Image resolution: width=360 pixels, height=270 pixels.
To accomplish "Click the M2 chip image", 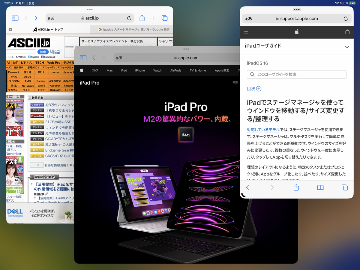I will (x=186, y=135).
